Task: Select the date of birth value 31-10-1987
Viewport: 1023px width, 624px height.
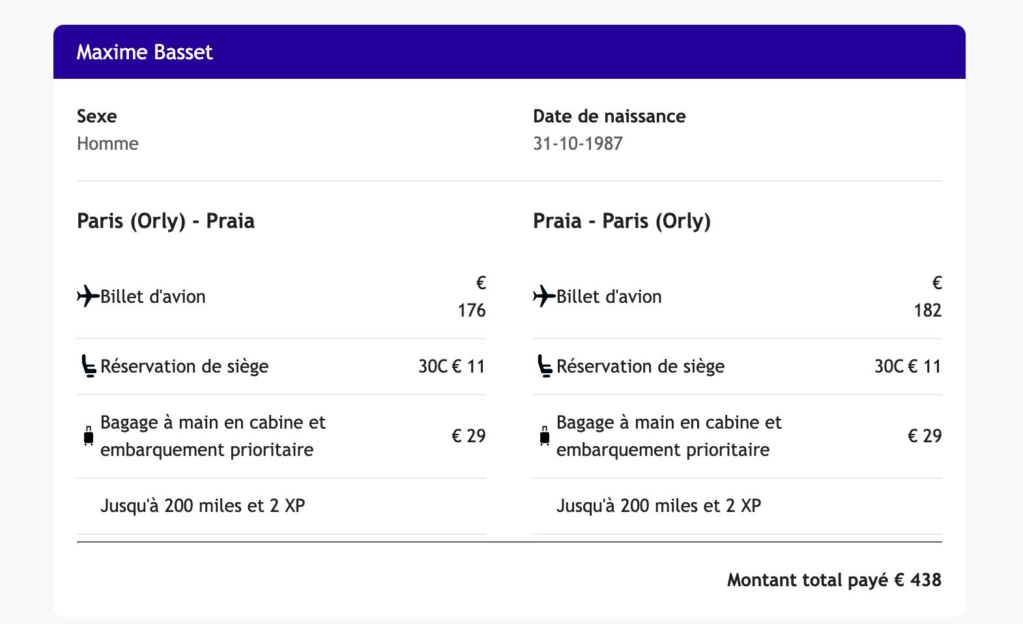Action: 577,143
